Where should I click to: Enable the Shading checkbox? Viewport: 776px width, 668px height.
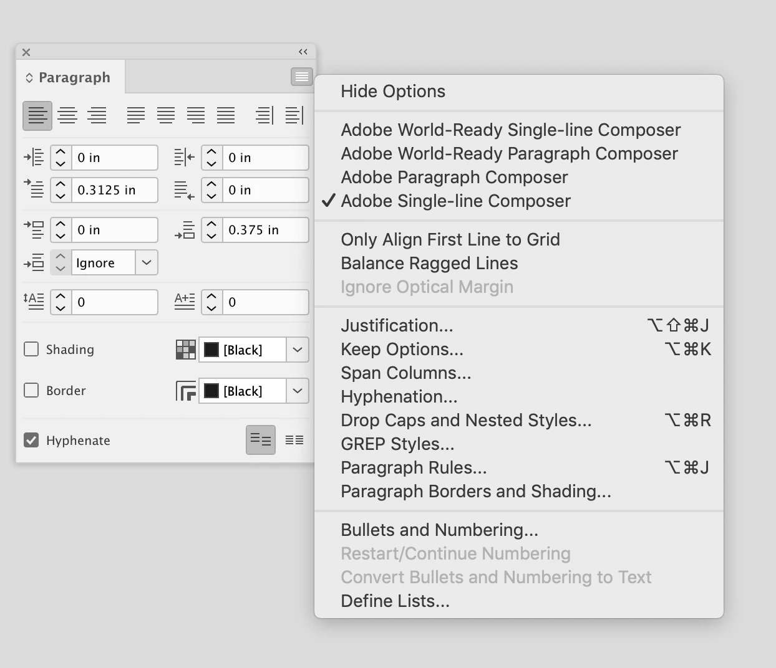[31, 349]
